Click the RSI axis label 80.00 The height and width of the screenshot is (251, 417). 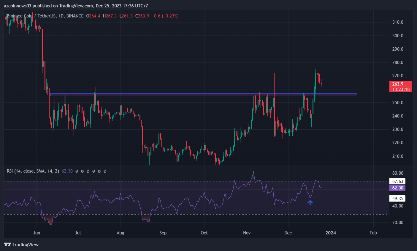[398, 173]
